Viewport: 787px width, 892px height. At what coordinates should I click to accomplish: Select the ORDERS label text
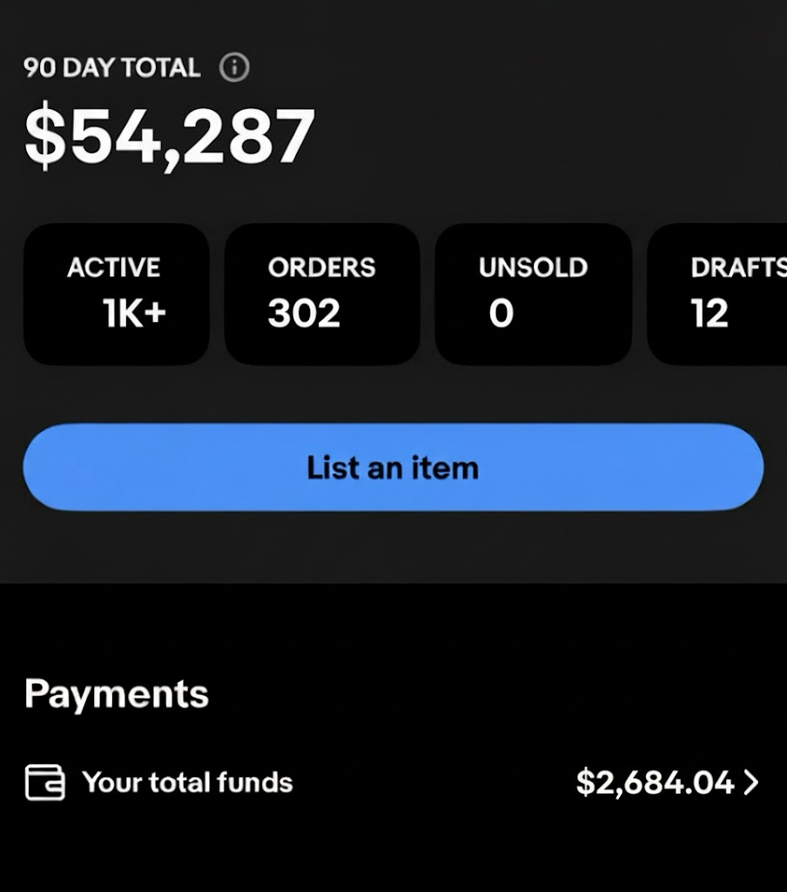[322, 267]
